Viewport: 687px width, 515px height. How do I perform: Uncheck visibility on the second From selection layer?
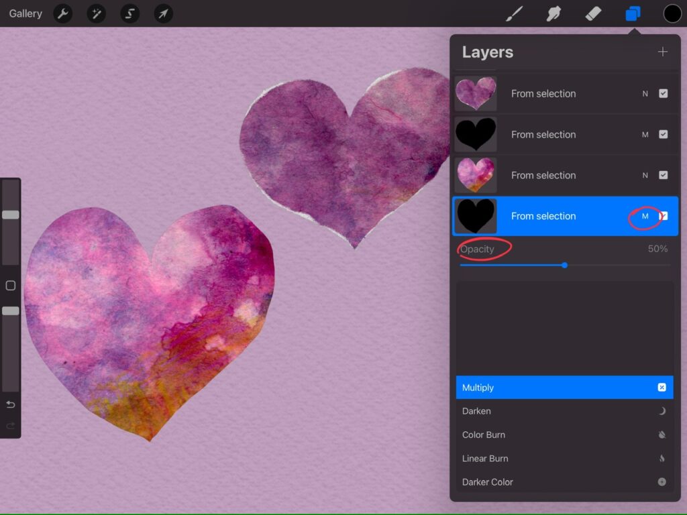[662, 134]
